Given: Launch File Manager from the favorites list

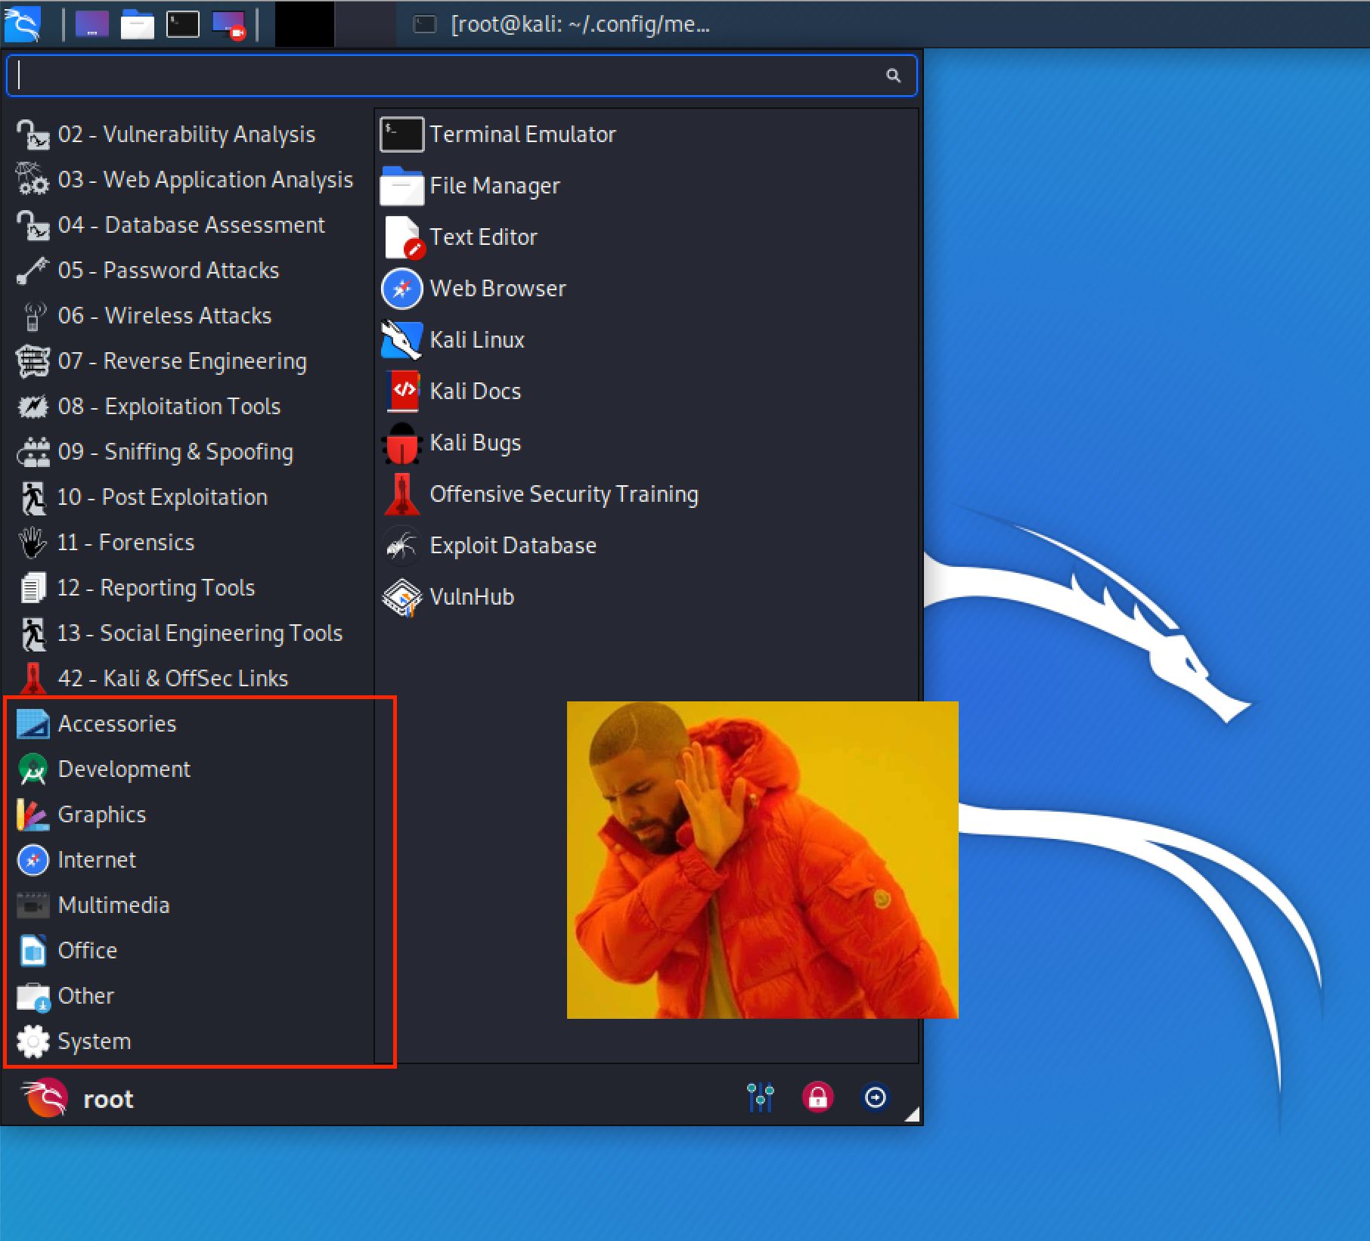Looking at the screenshot, I should [x=401, y=186].
